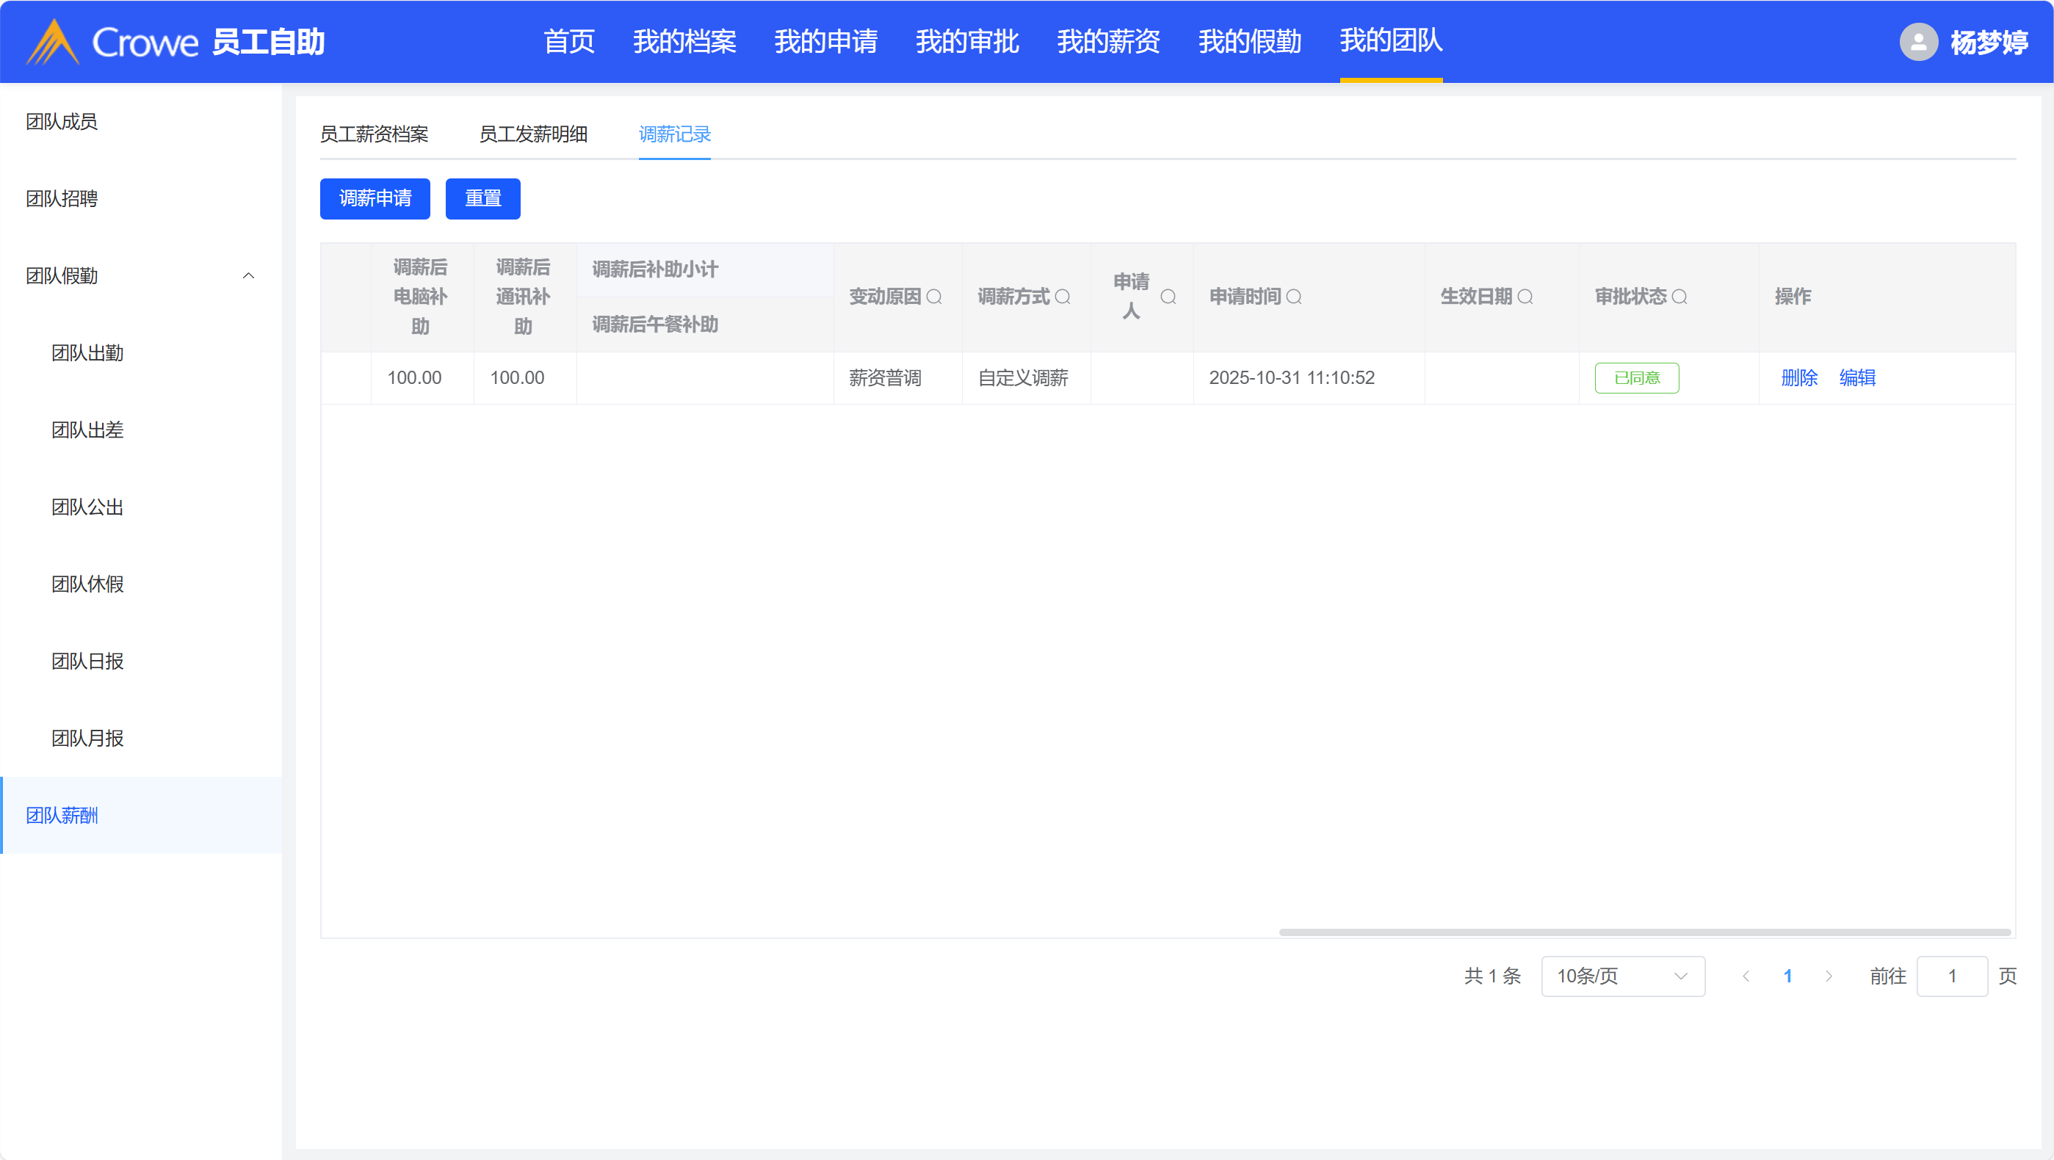The width and height of the screenshot is (2054, 1160).
Task: Click search icon beside 审批状态 column
Action: point(1679,297)
